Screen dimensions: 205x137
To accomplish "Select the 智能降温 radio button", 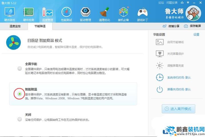I will point(19,94).
